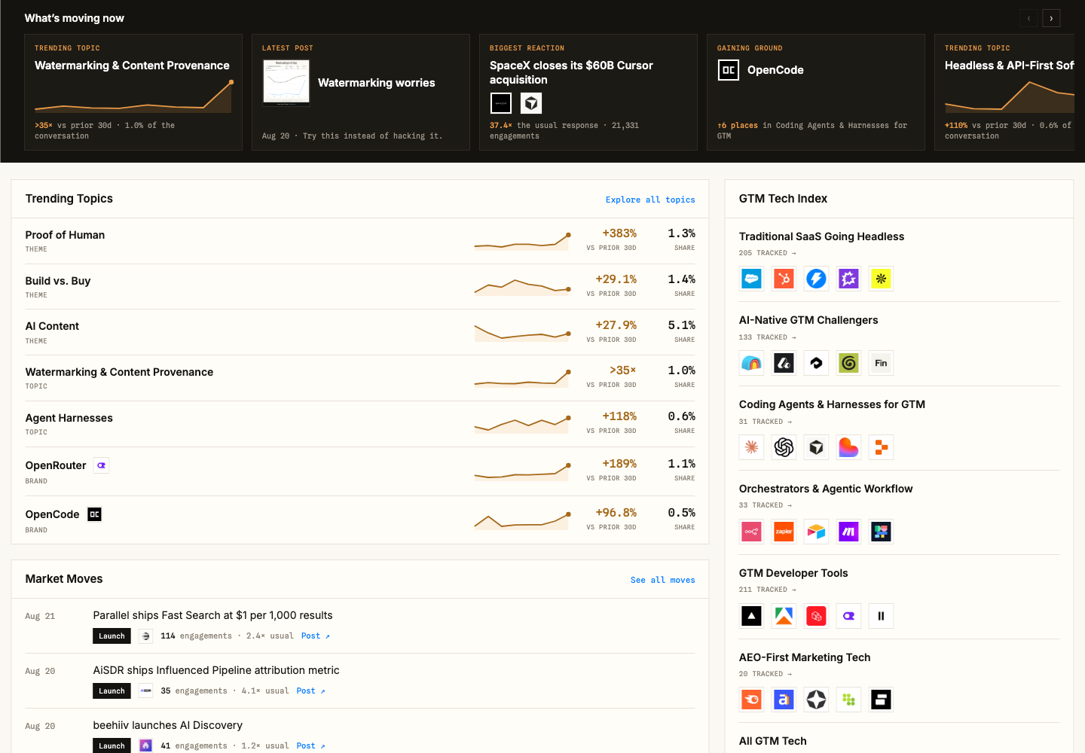
Task: Select the Zapier logo icon
Action: [x=784, y=532]
